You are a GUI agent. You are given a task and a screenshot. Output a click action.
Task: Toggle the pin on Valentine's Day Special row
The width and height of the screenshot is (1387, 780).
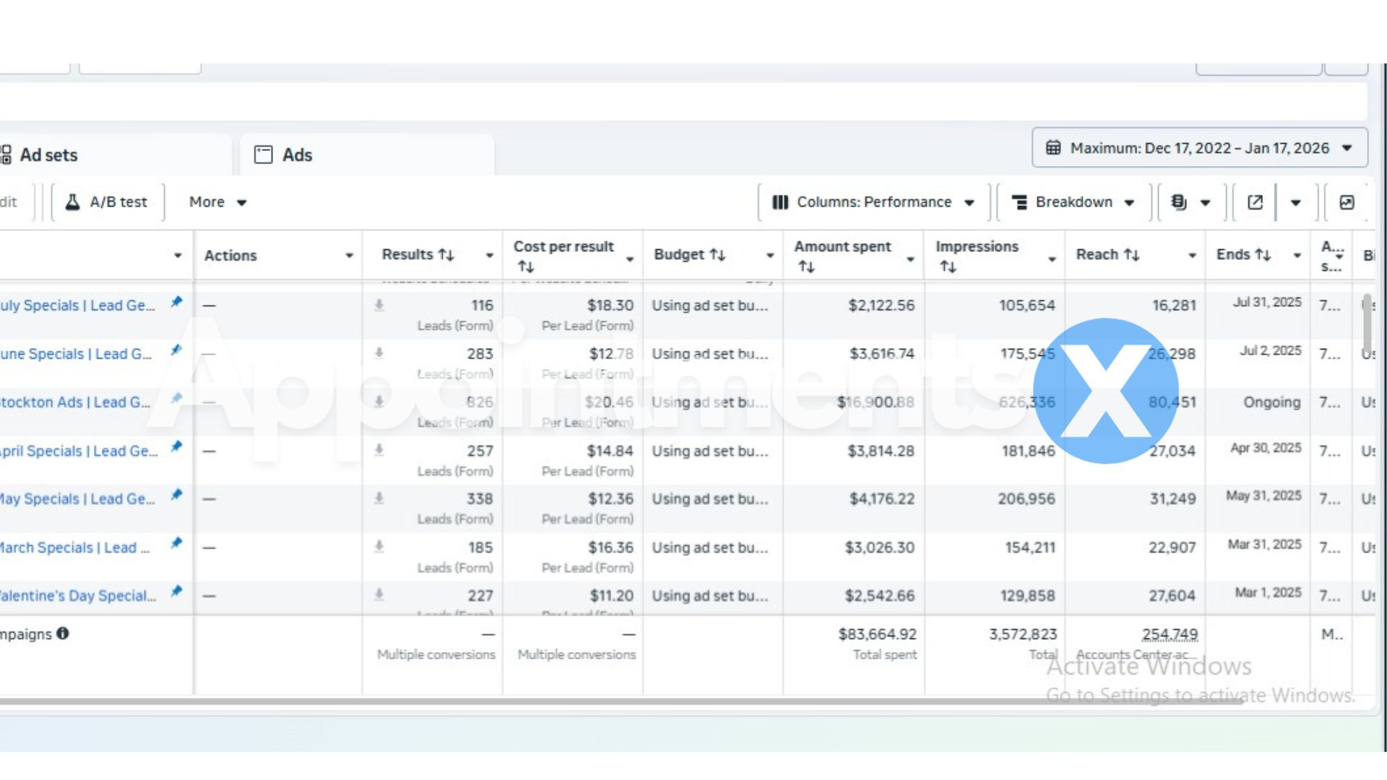[x=176, y=592]
